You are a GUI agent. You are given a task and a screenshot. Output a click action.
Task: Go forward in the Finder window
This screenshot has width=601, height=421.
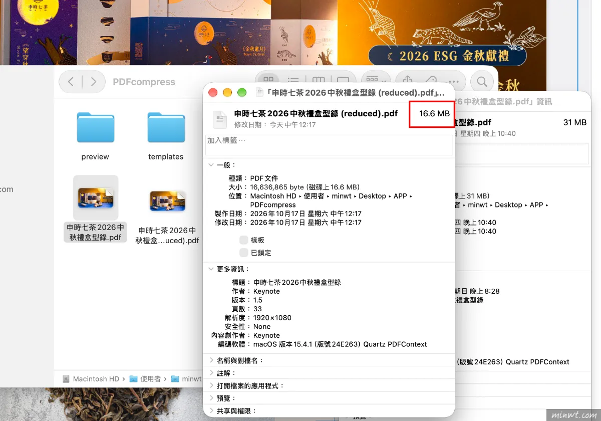pyautogui.click(x=94, y=82)
